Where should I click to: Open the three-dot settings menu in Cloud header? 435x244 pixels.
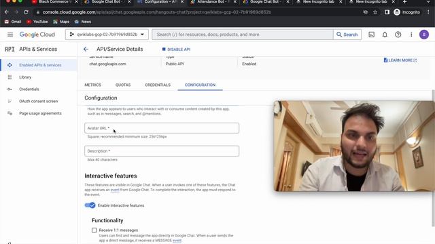point(411,35)
